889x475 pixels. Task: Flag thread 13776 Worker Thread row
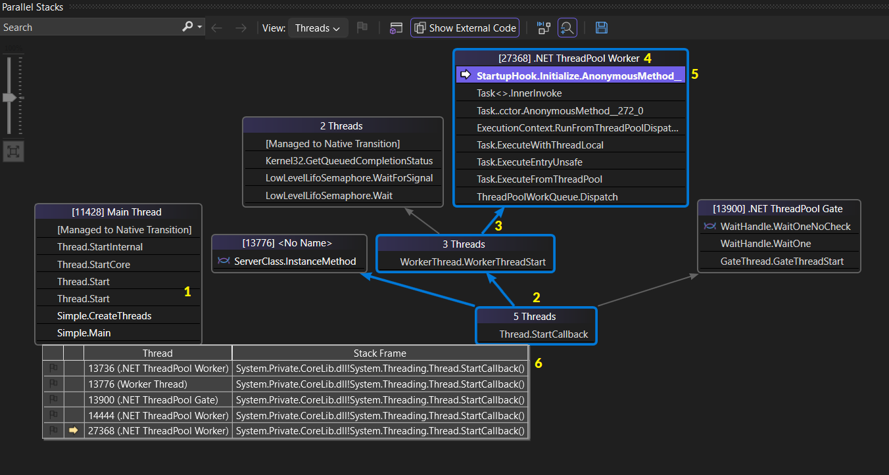pyautogui.click(x=54, y=384)
